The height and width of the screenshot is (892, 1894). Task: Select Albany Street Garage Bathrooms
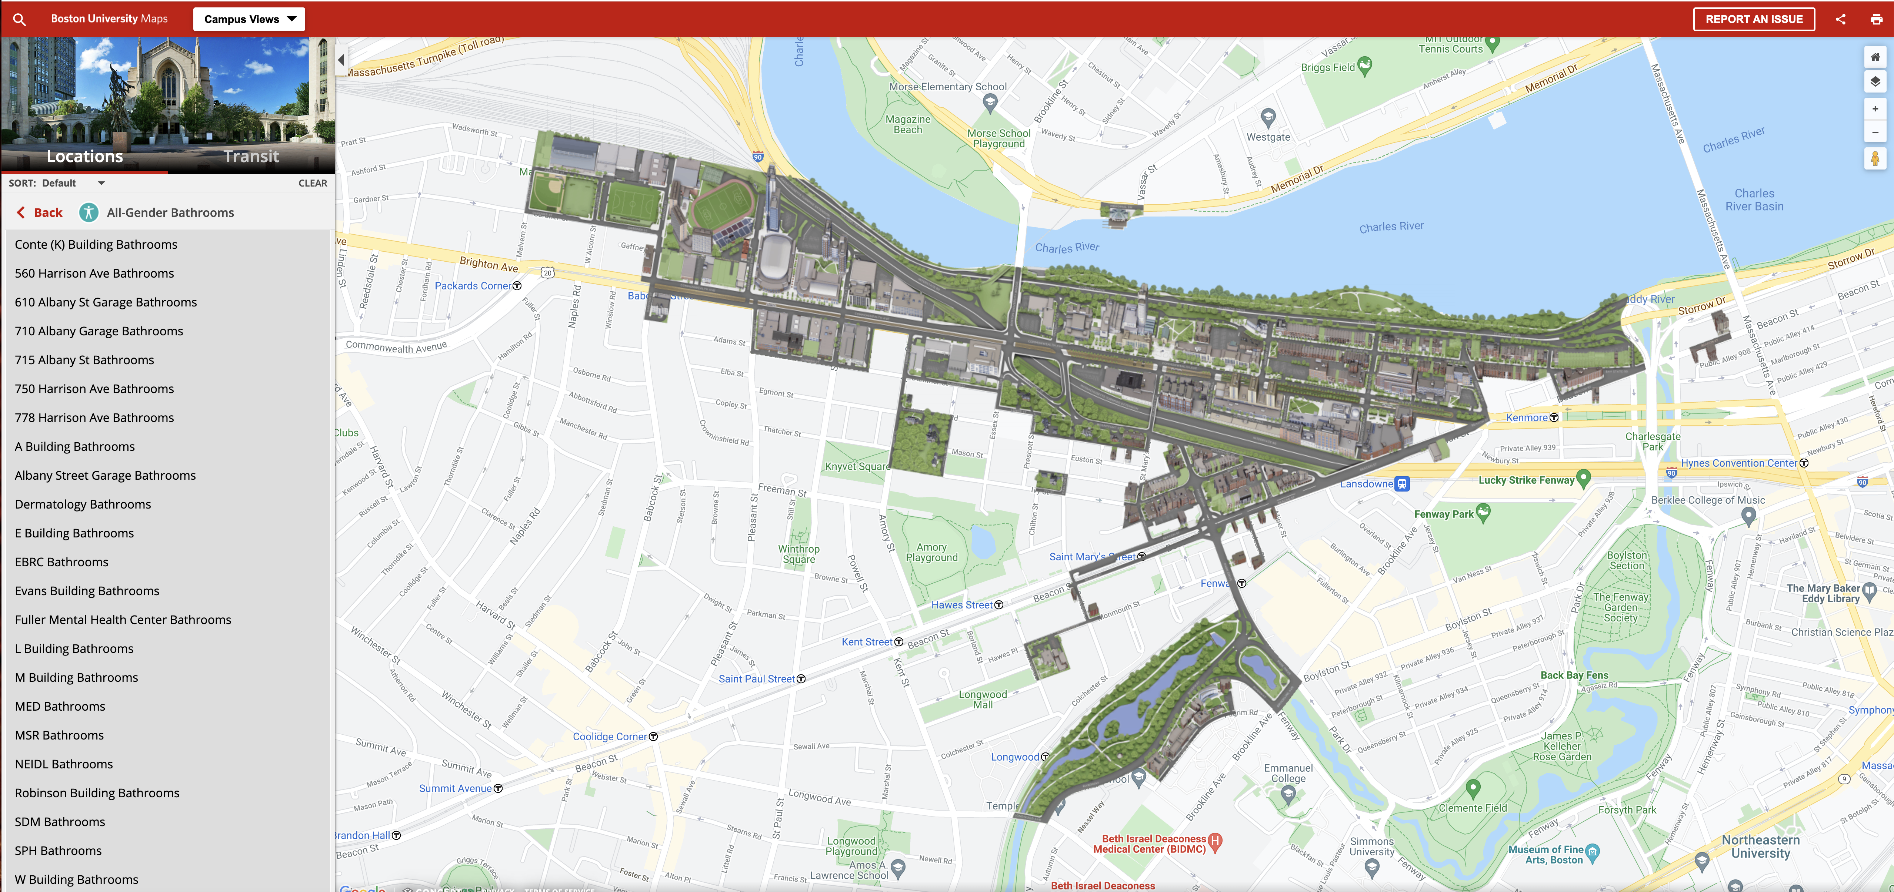pyautogui.click(x=168, y=475)
